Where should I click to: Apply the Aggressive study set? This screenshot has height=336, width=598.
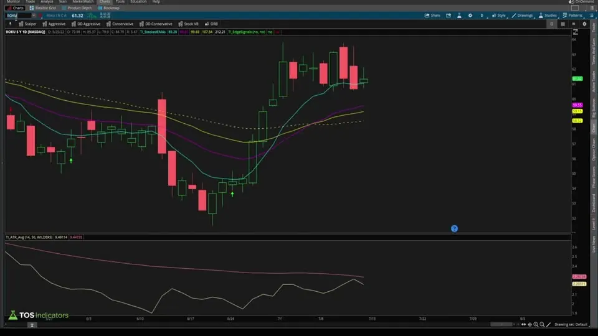[54, 24]
